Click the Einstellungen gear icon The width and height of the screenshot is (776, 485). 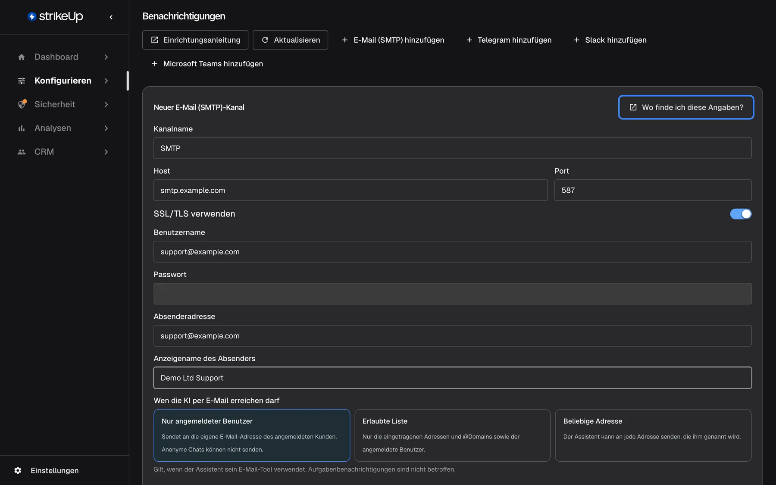(18, 470)
